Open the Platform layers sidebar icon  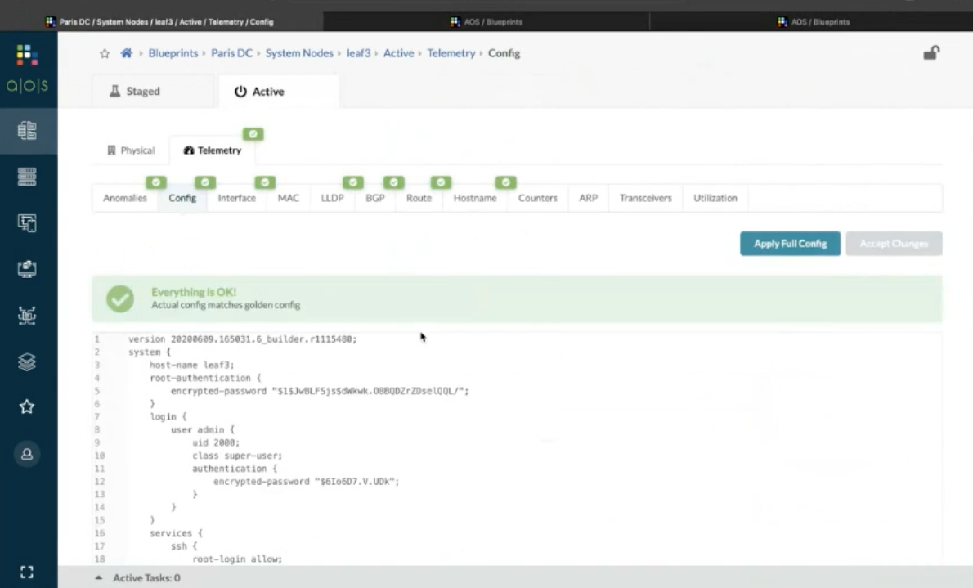pyautogui.click(x=27, y=362)
